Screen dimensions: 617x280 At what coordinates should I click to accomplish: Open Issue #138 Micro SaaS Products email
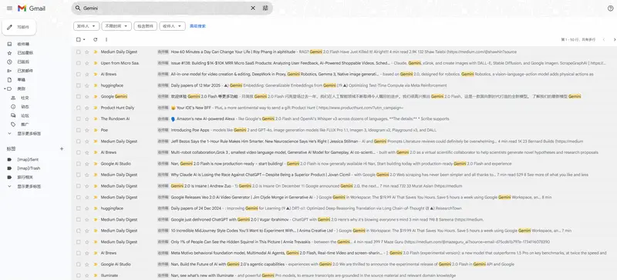344,63
